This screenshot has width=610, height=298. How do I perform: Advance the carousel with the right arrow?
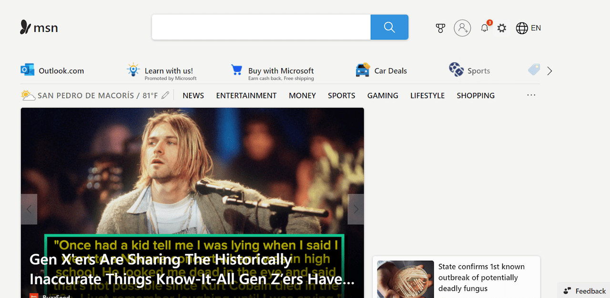click(x=355, y=209)
